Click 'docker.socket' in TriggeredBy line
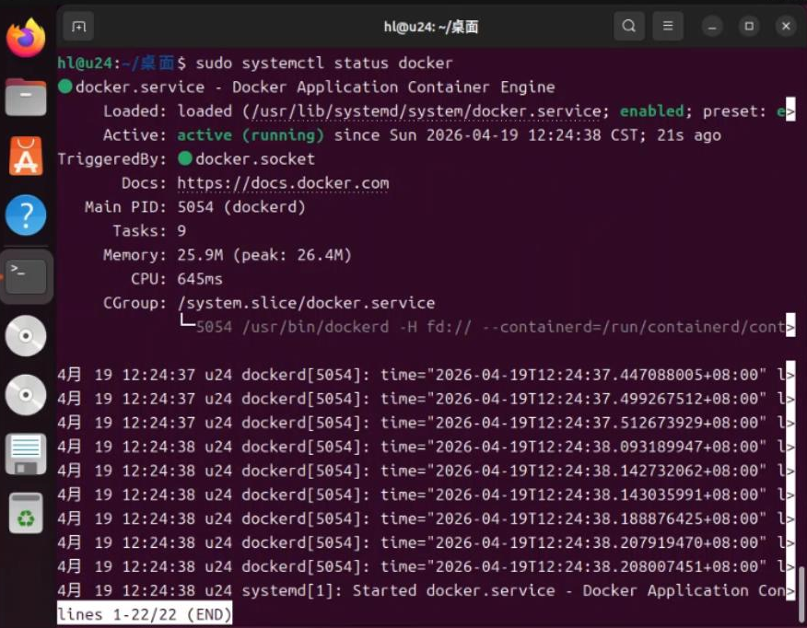The image size is (807, 628). 255,159
